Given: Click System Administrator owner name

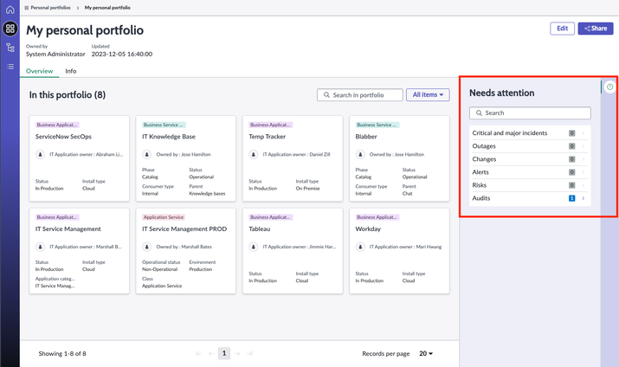Looking at the screenshot, I should (55, 54).
